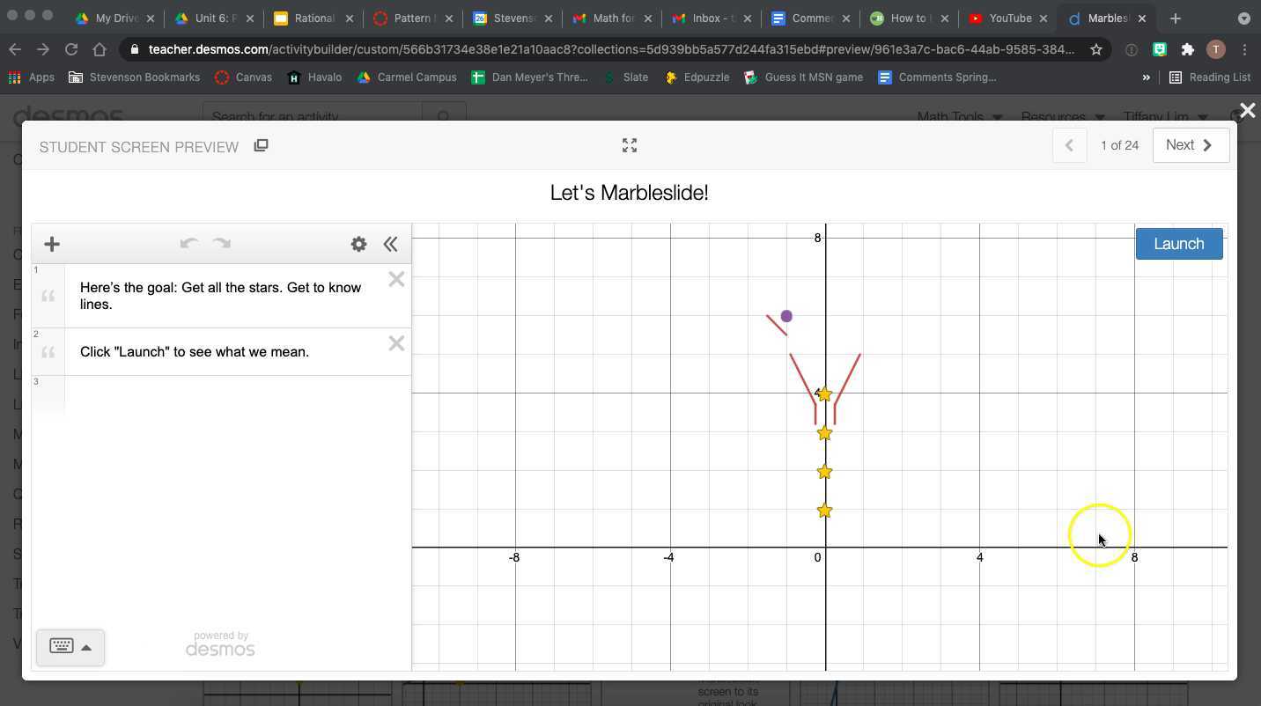Open the Chrome Apps launcher icon
Image resolution: width=1261 pixels, height=706 pixels.
click(14, 77)
